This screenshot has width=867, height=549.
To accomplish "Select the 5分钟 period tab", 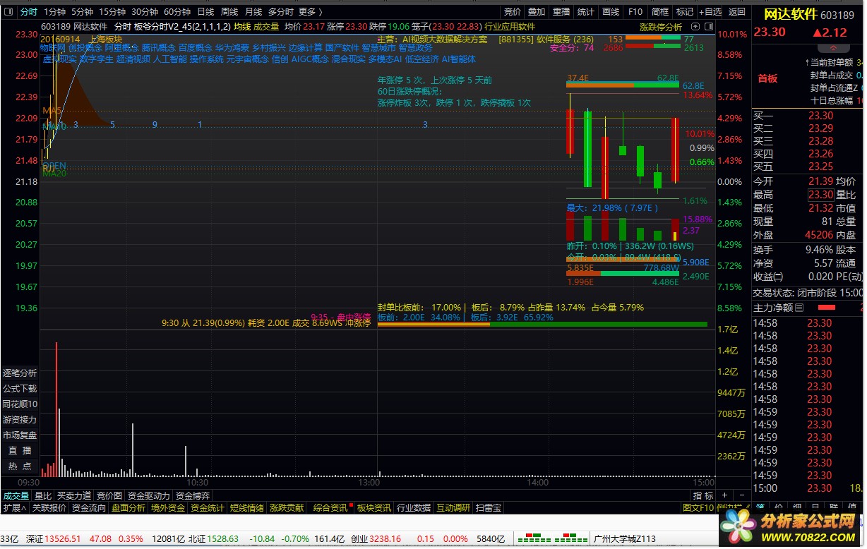I will coord(82,11).
